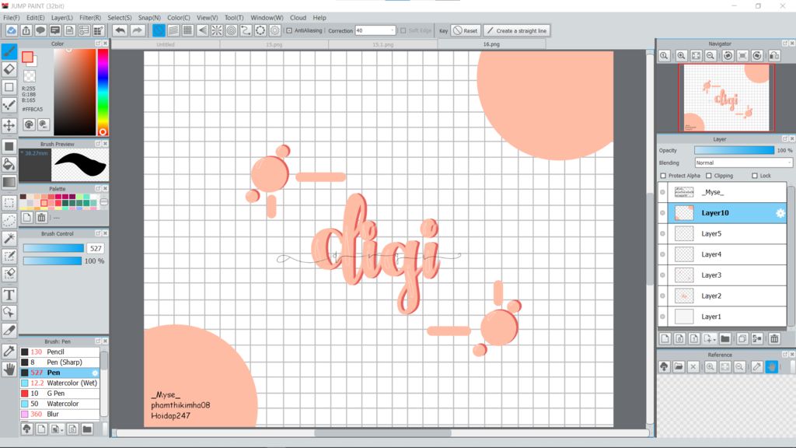The width and height of the screenshot is (796, 448).
Task: Open the File menu
Action: coord(11,17)
